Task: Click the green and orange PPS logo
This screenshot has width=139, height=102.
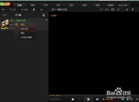Action: pyautogui.click(x=5, y=4)
